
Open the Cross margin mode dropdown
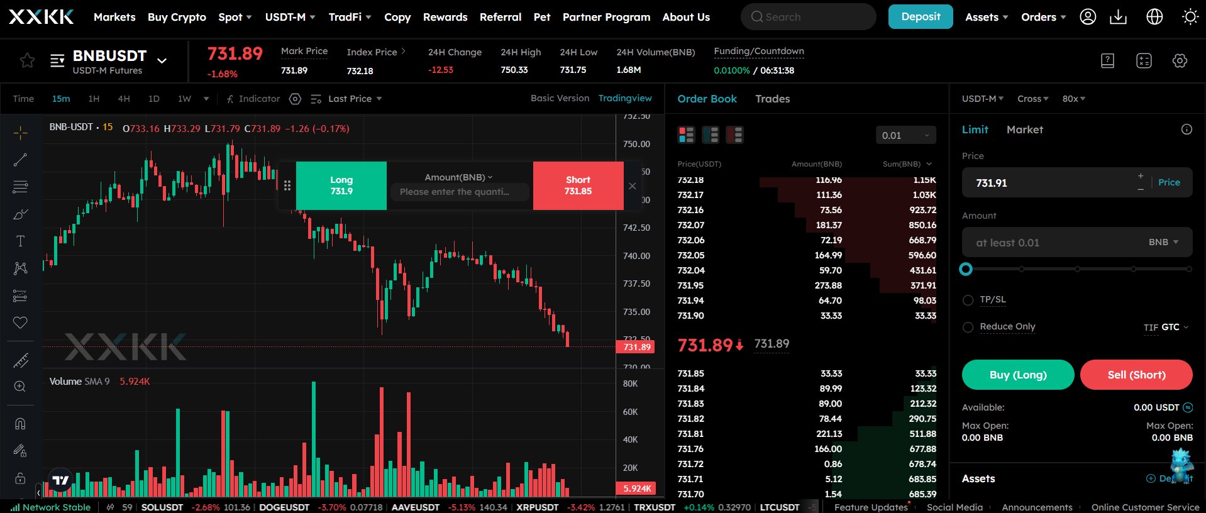(1032, 99)
